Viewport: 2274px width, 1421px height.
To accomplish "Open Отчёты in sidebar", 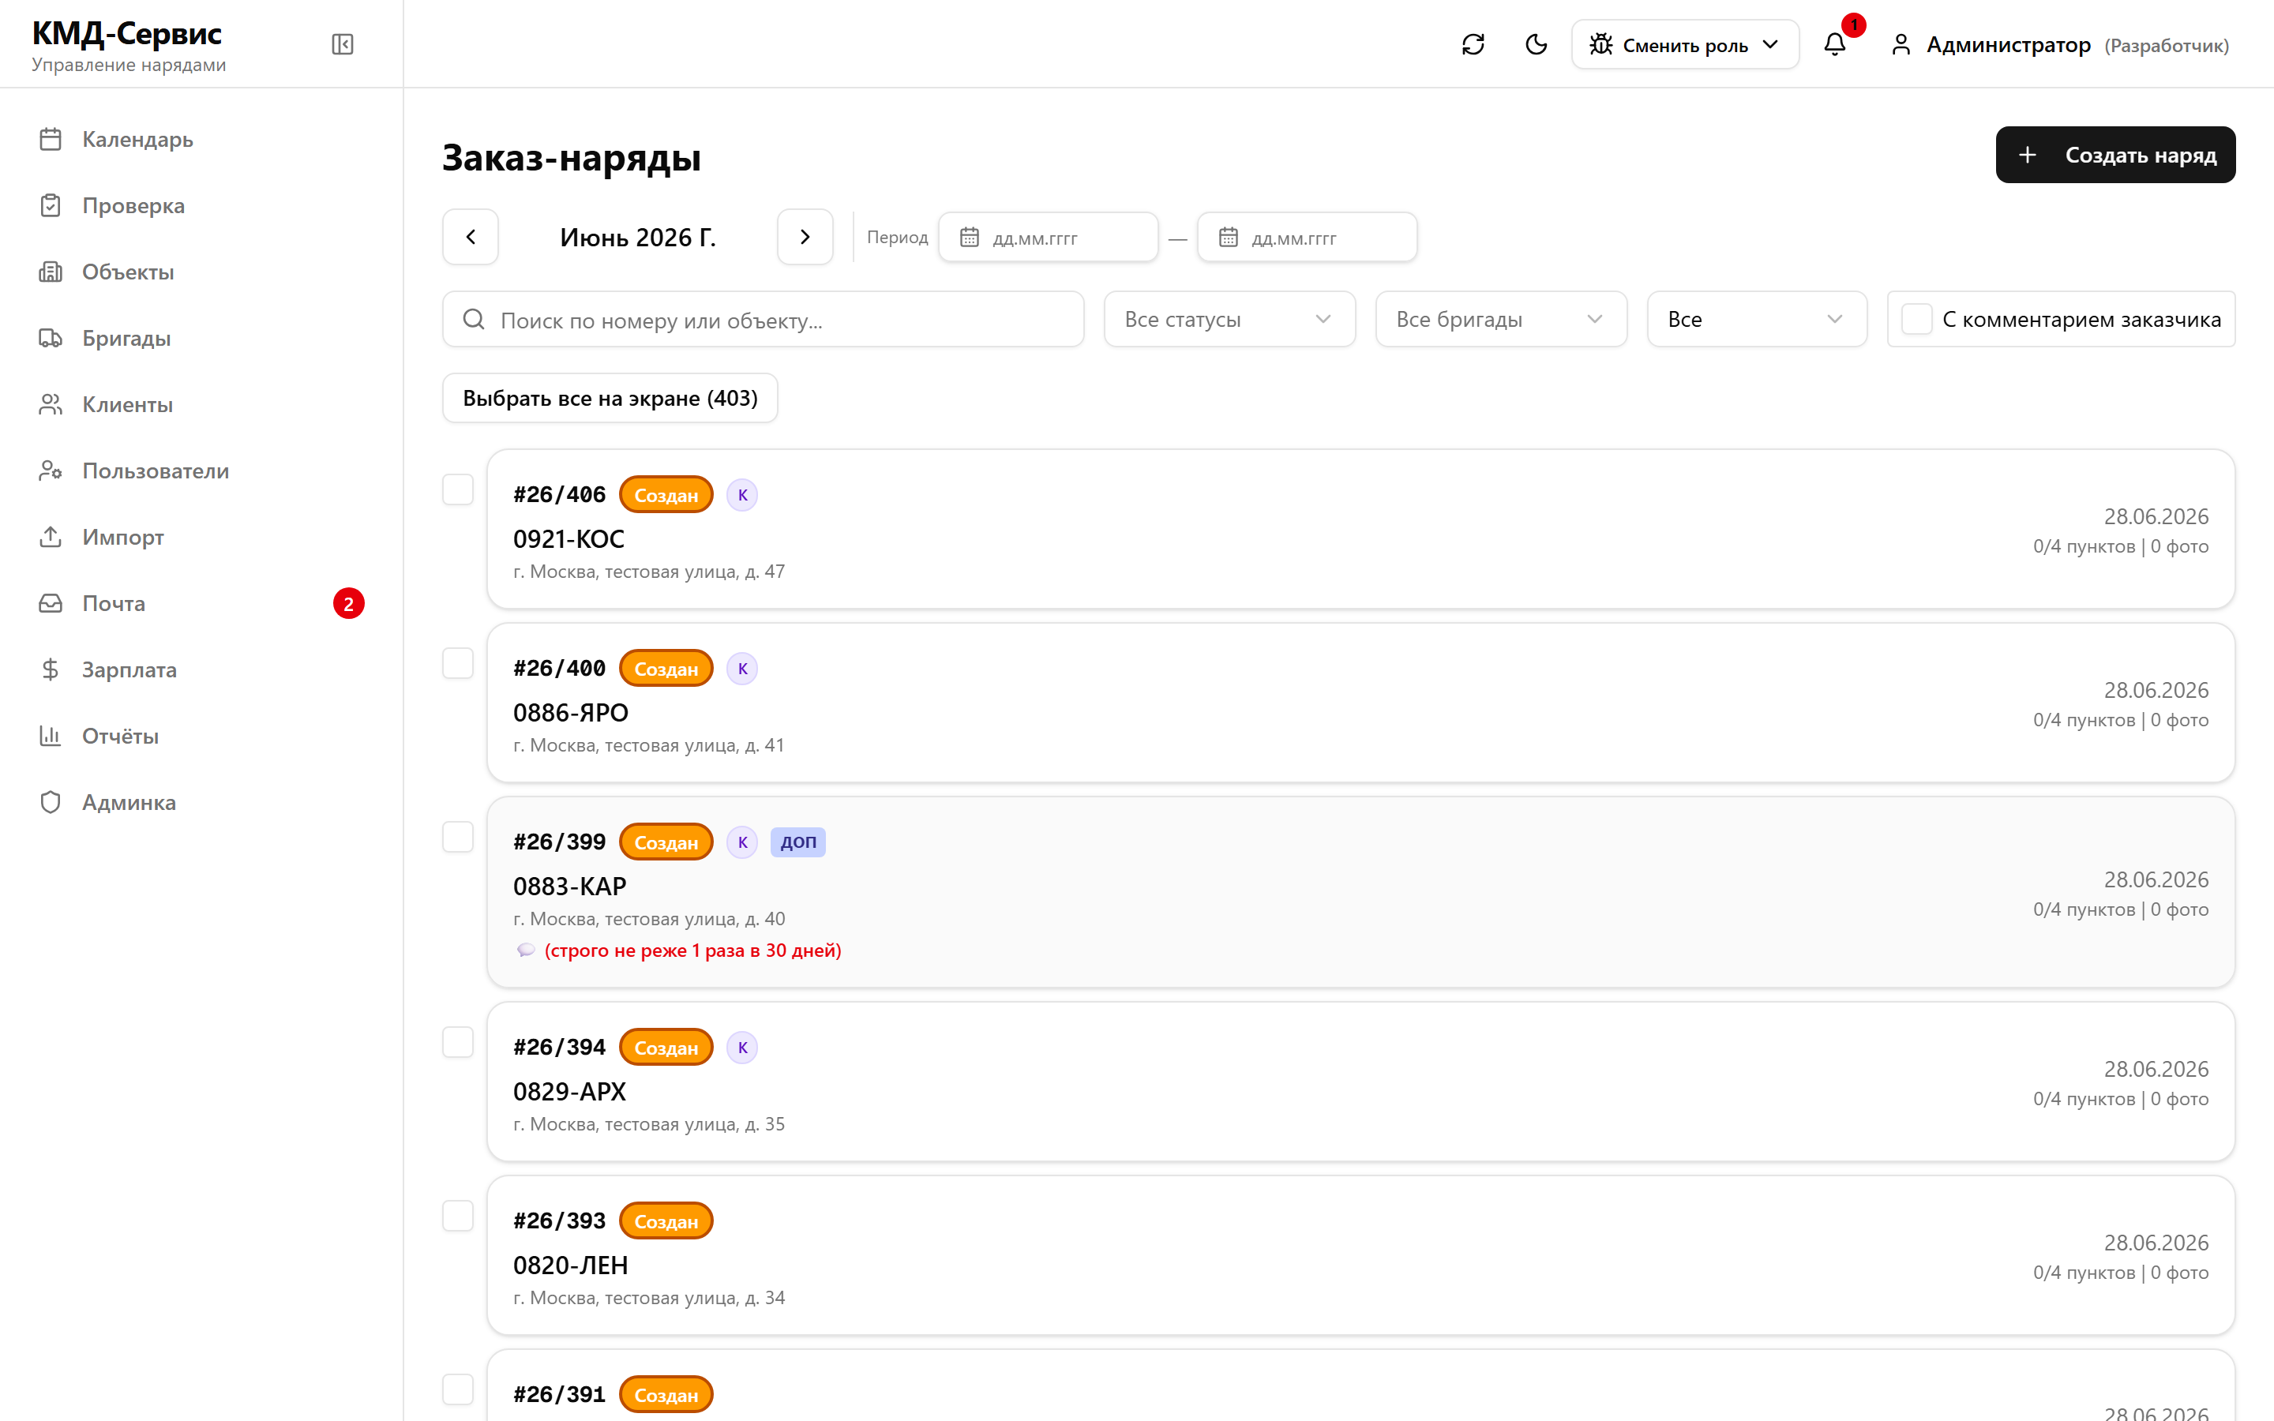I will pyautogui.click(x=201, y=735).
